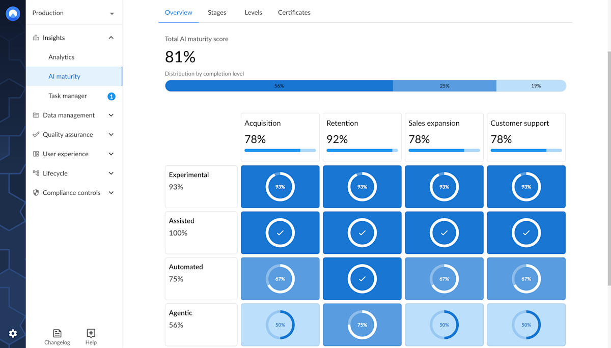The width and height of the screenshot is (611, 348).
Task: Select the Insights sidebar icon
Action: click(36, 37)
